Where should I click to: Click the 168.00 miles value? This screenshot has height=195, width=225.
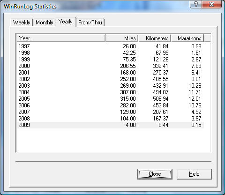(x=128, y=73)
